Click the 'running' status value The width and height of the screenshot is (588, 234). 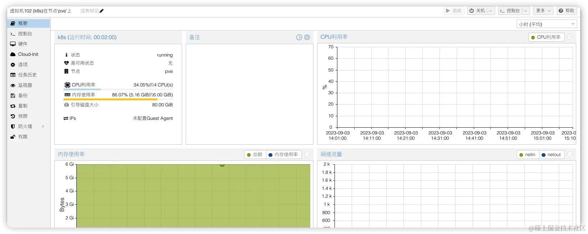pos(165,55)
